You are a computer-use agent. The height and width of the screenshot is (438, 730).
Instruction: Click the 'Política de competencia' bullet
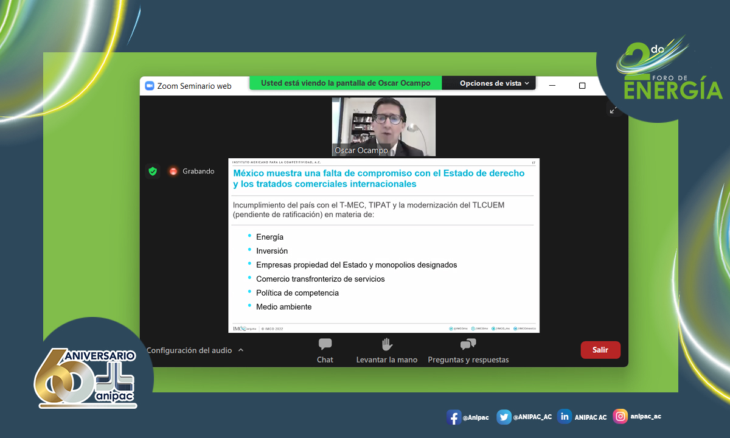click(x=297, y=293)
